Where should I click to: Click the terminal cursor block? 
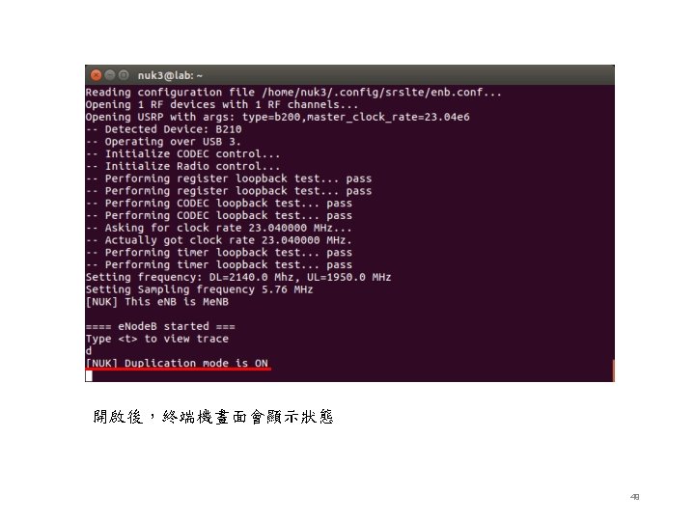point(89,376)
